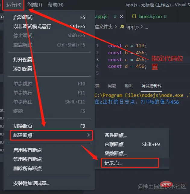Screen dimensions: 190x194
Task: Click 添加配置 menu entry
Action: point(49,69)
